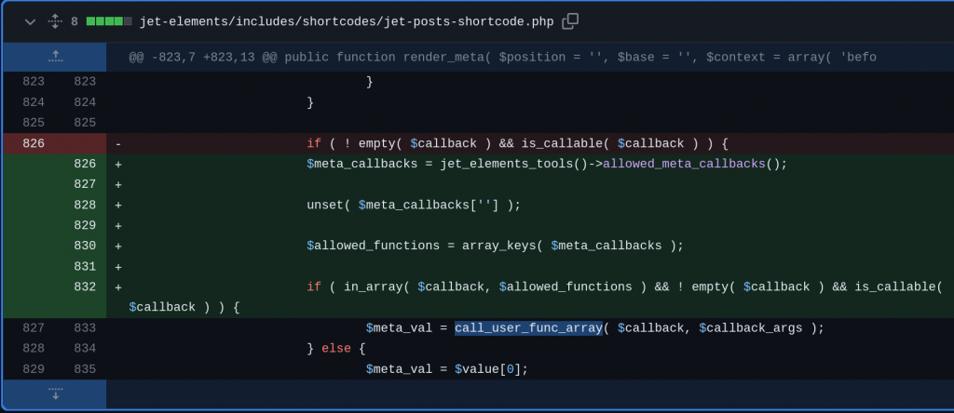The height and width of the screenshot is (413, 954).
Task: Select added line number 826
Action: (x=85, y=164)
